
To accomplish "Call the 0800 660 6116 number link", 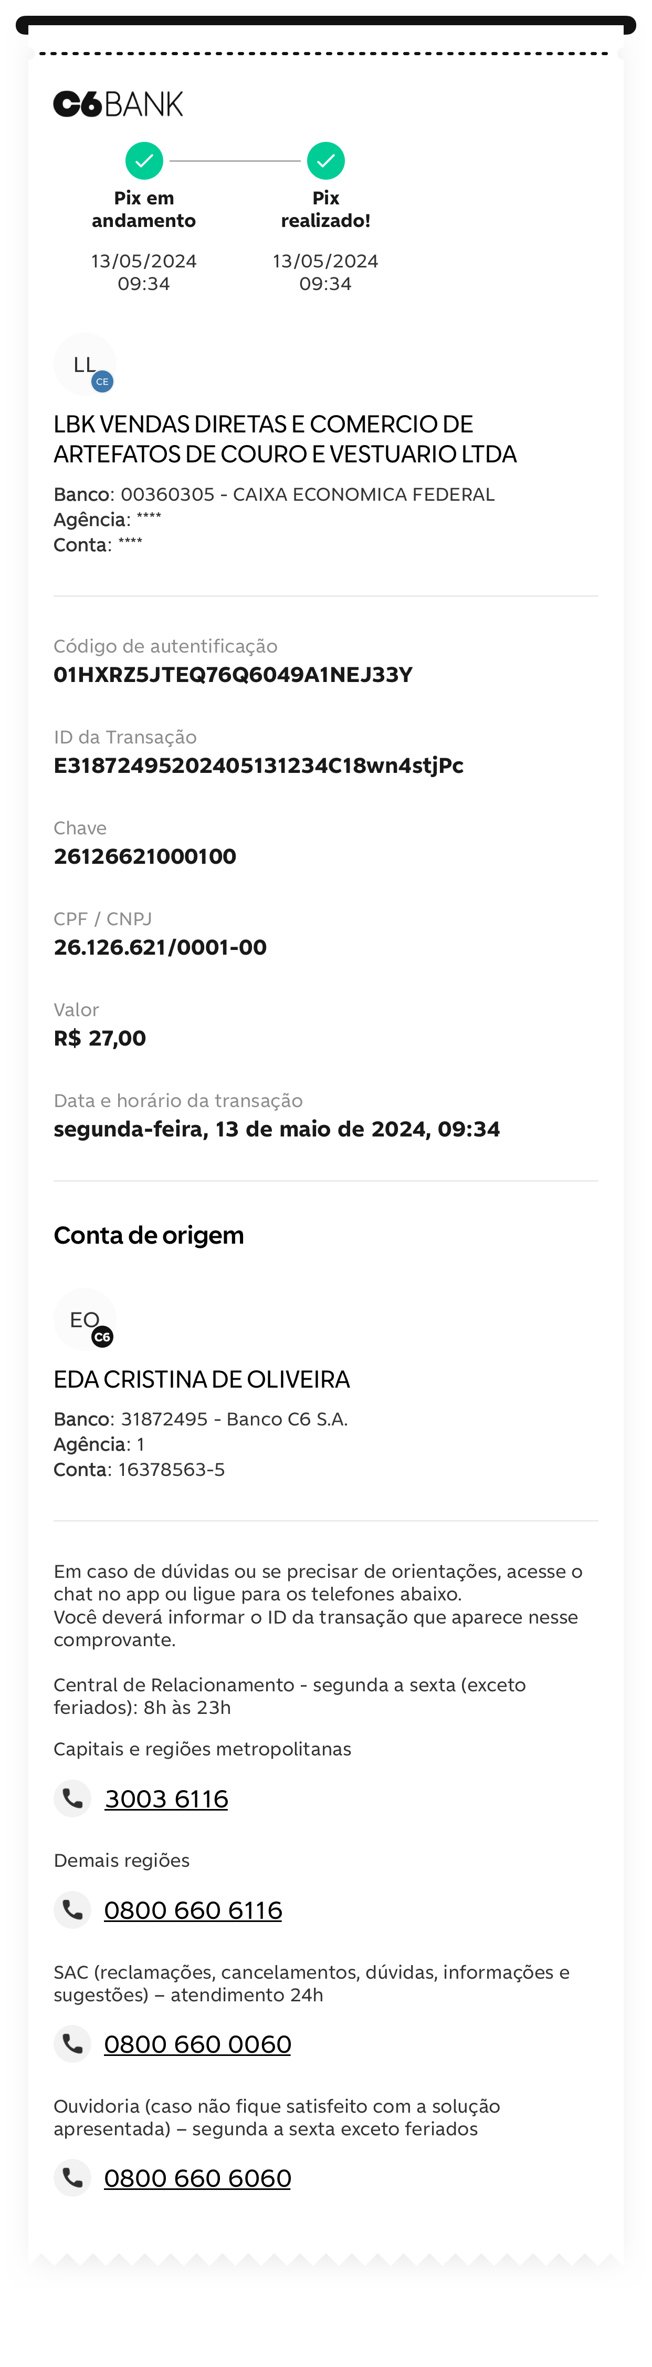I will pos(193,1910).
